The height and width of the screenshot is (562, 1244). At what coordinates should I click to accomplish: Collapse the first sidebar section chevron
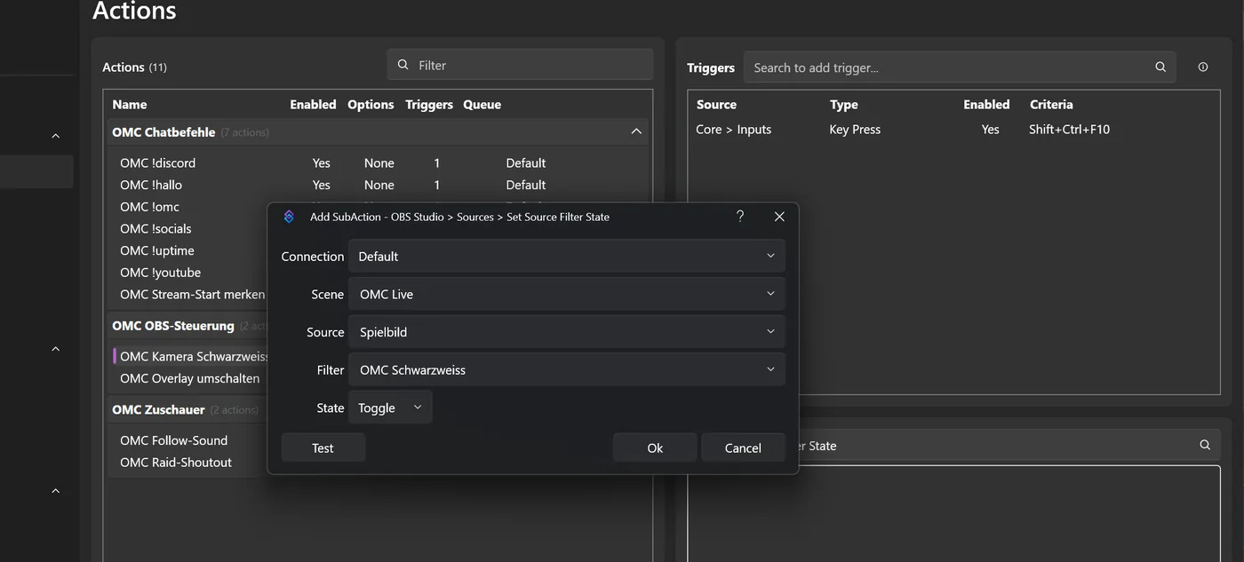(55, 136)
